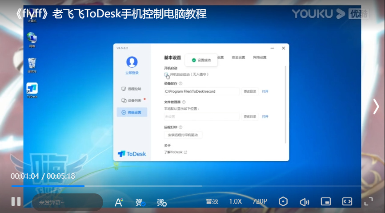Viewport: 385px width, 213px height.
Task: Open the hexagon player settings icon
Action: point(283,202)
